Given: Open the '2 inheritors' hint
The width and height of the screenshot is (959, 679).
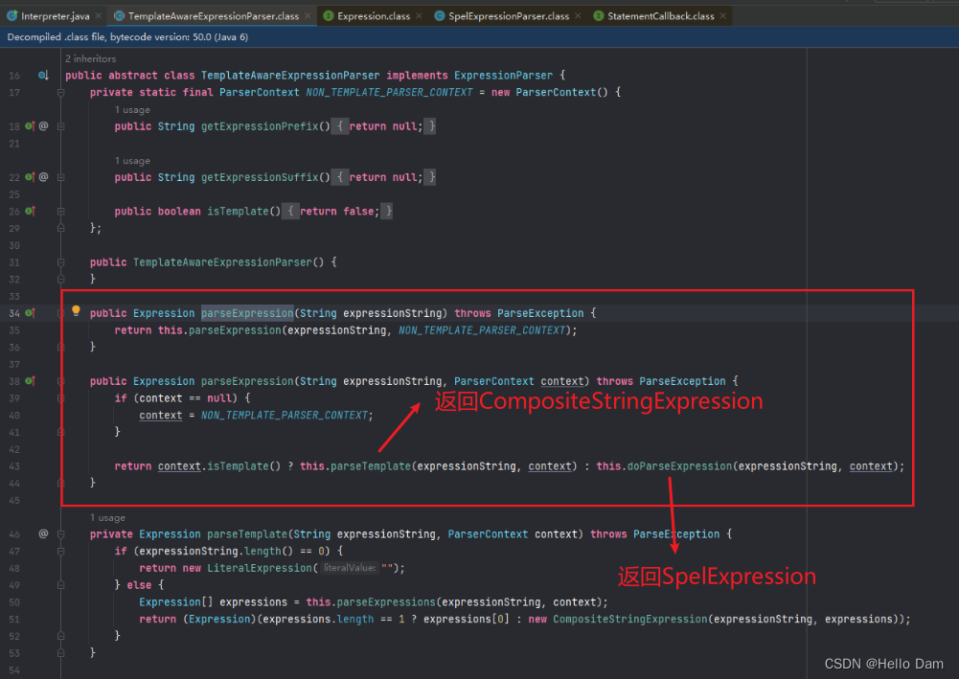Looking at the screenshot, I should [90, 58].
